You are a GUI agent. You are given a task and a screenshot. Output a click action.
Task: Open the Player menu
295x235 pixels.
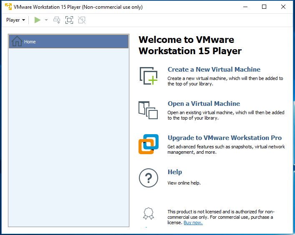pos(15,20)
